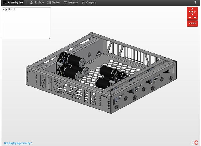The image size is (201, 146).
Task: Pan view right with the right arrow
Action: point(195,12)
